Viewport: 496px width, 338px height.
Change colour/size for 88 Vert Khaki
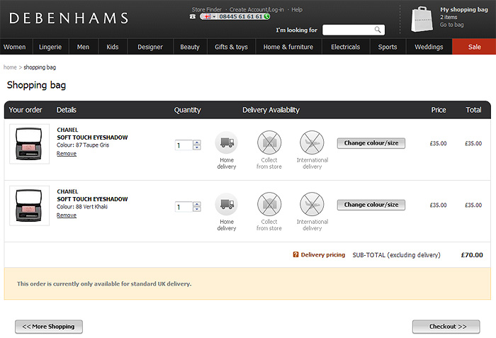[371, 205]
